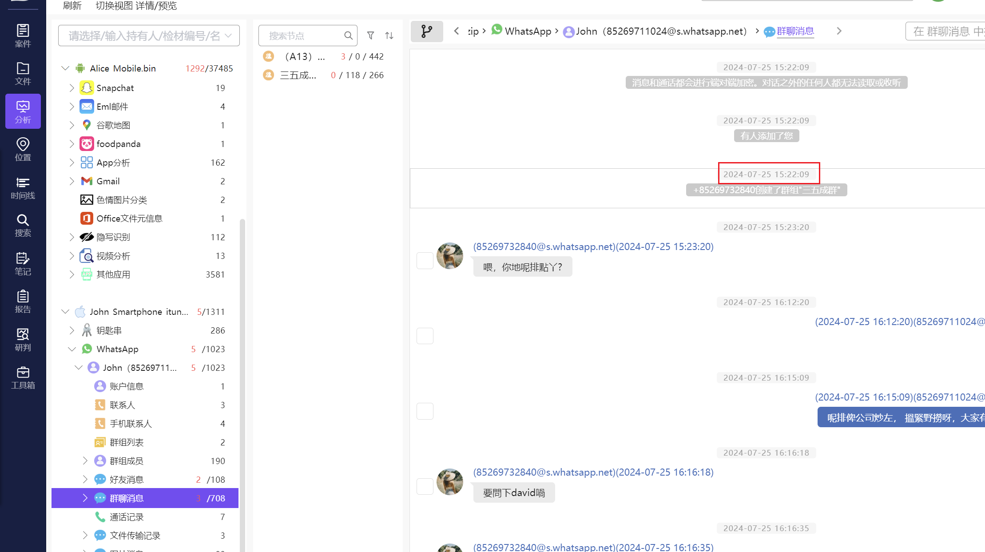Click the 切换视图 menu item
Image resolution: width=985 pixels, height=552 pixels.
point(115,6)
